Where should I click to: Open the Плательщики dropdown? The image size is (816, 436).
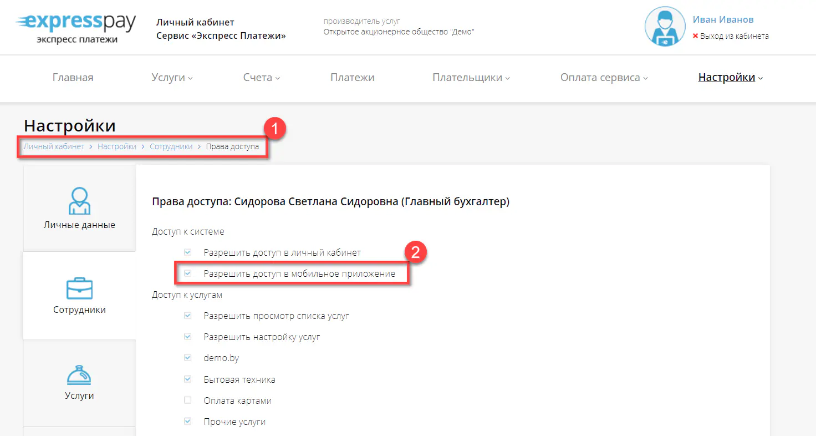471,77
